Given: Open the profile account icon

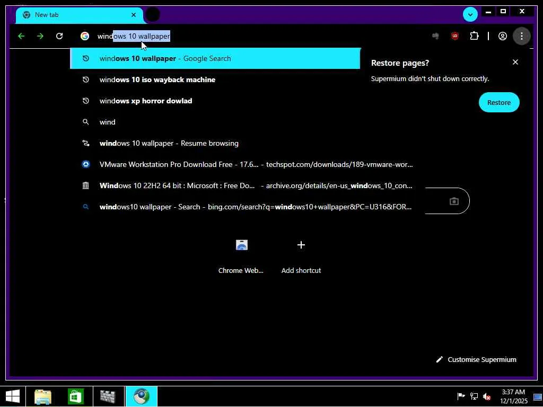Looking at the screenshot, I should [x=503, y=36].
